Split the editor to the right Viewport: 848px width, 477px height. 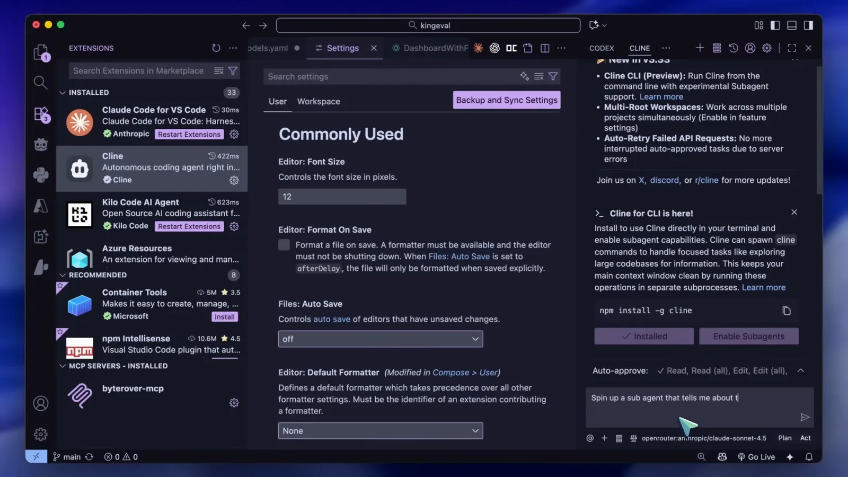point(545,48)
